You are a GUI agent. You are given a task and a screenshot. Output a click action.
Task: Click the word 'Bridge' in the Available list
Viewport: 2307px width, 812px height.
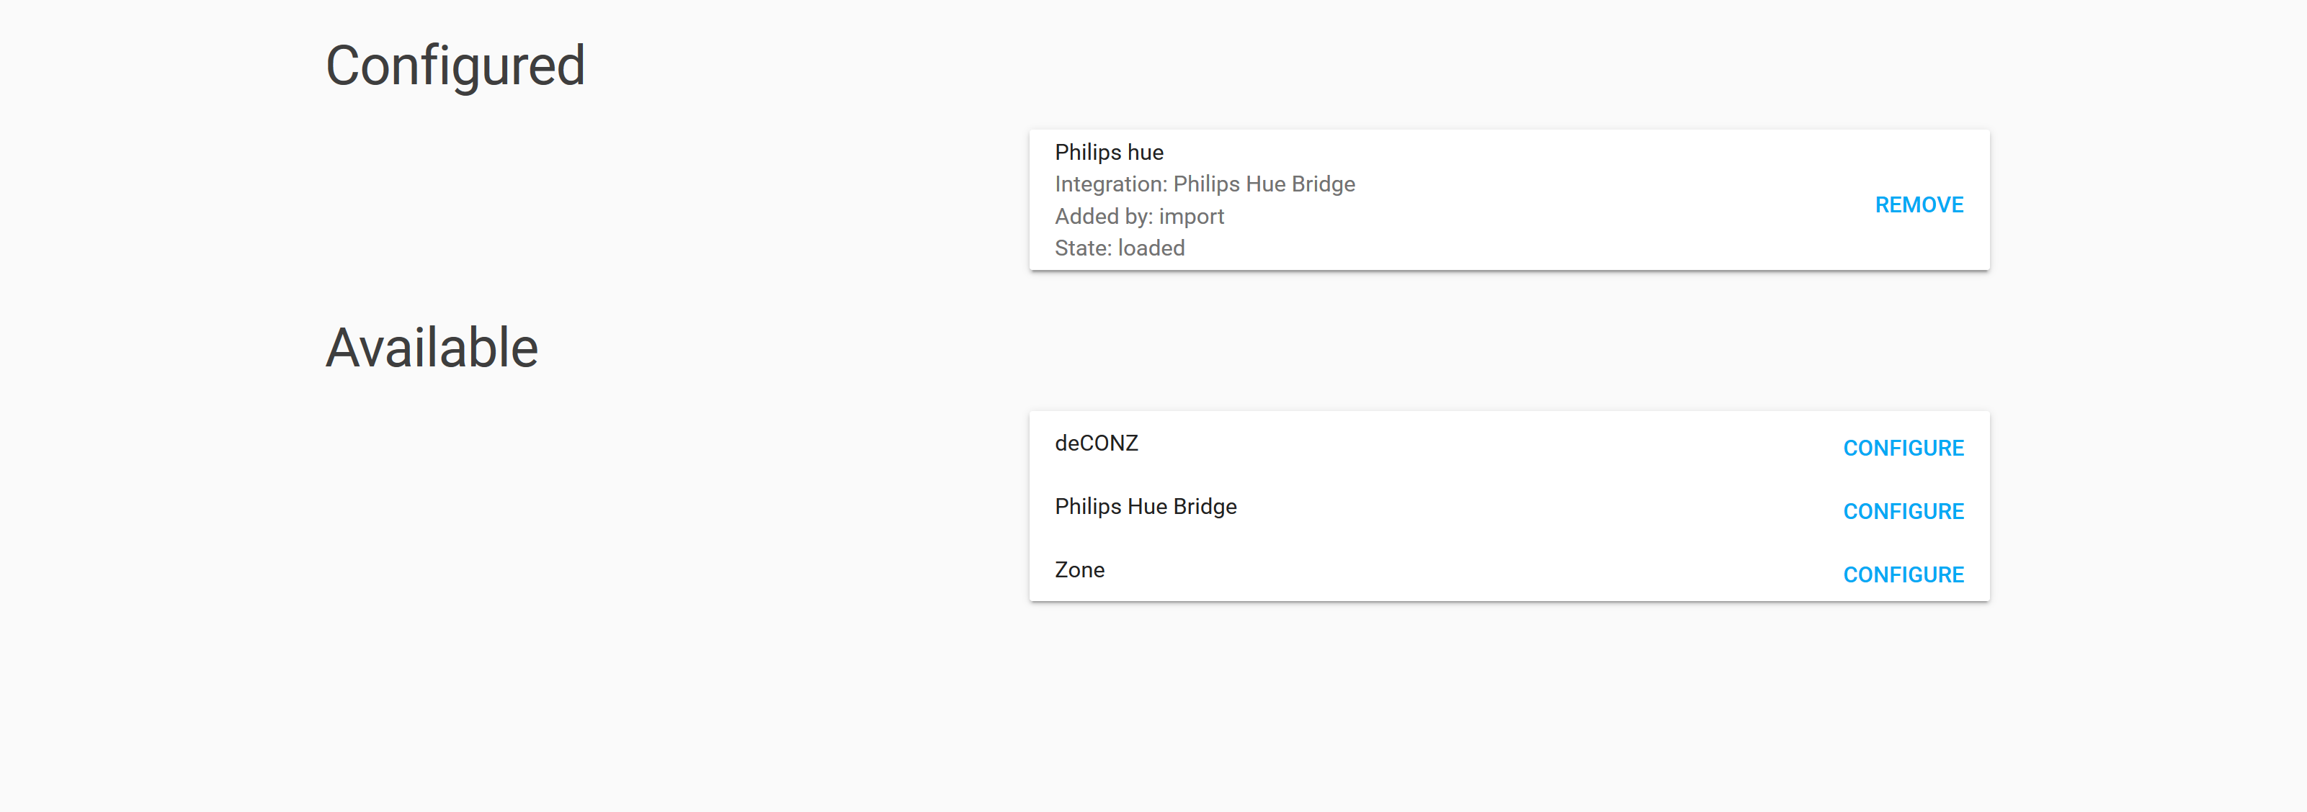[1205, 507]
